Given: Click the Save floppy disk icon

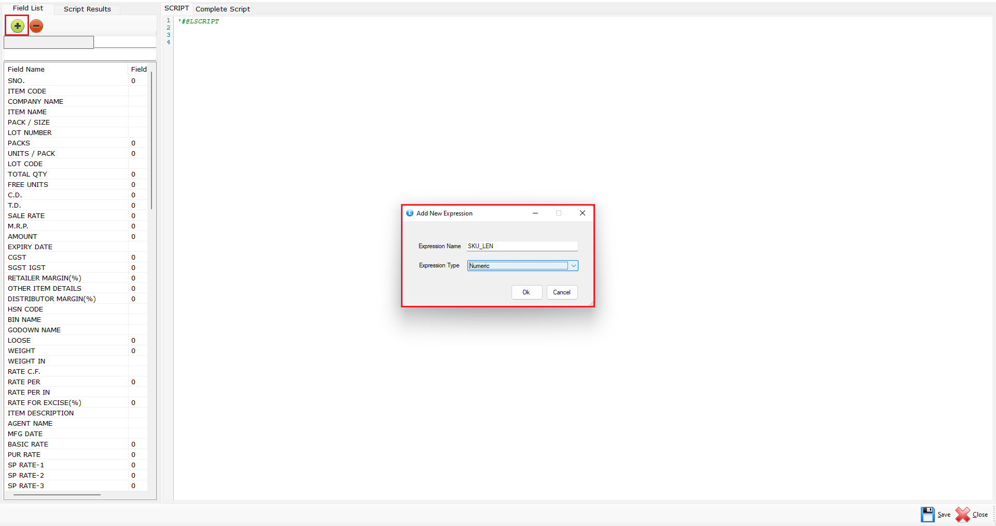Looking at the screenshot, I should pyautogui.click(x=928, y=515).
